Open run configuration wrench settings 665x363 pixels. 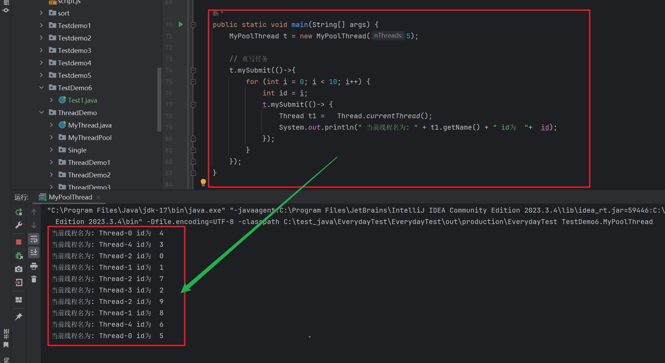pyautogui.click(x=19, y=225)
